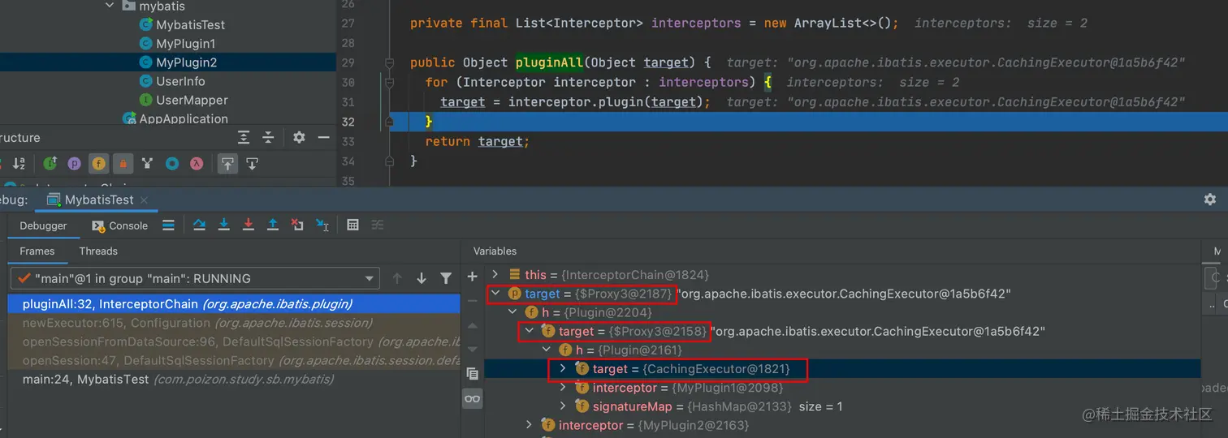The image size is (1228, 438).
Task: Click the previous frame up arrow
Action: tap(397, 278)
